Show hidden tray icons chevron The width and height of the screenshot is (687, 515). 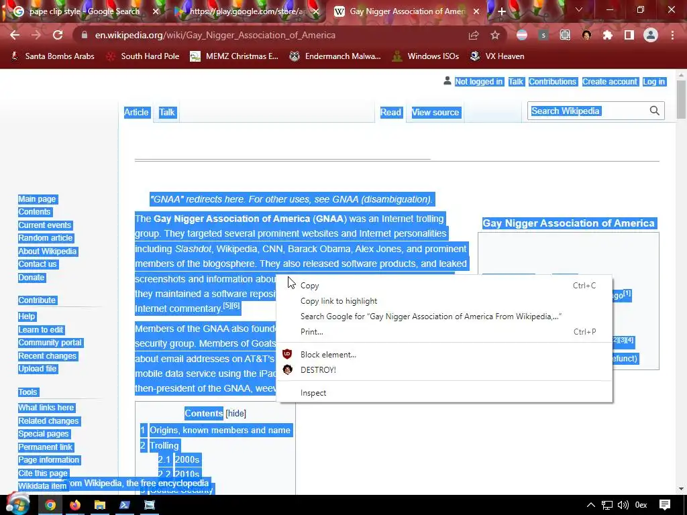pos(591,505)
